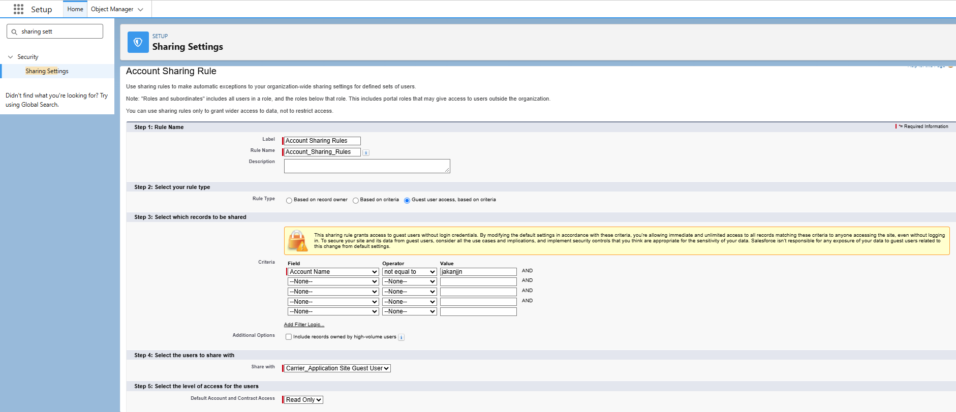This screenshot has height=412, width=956.
Task: Open the fifth criteria row Field dropdown
Action: pos(333,311)
